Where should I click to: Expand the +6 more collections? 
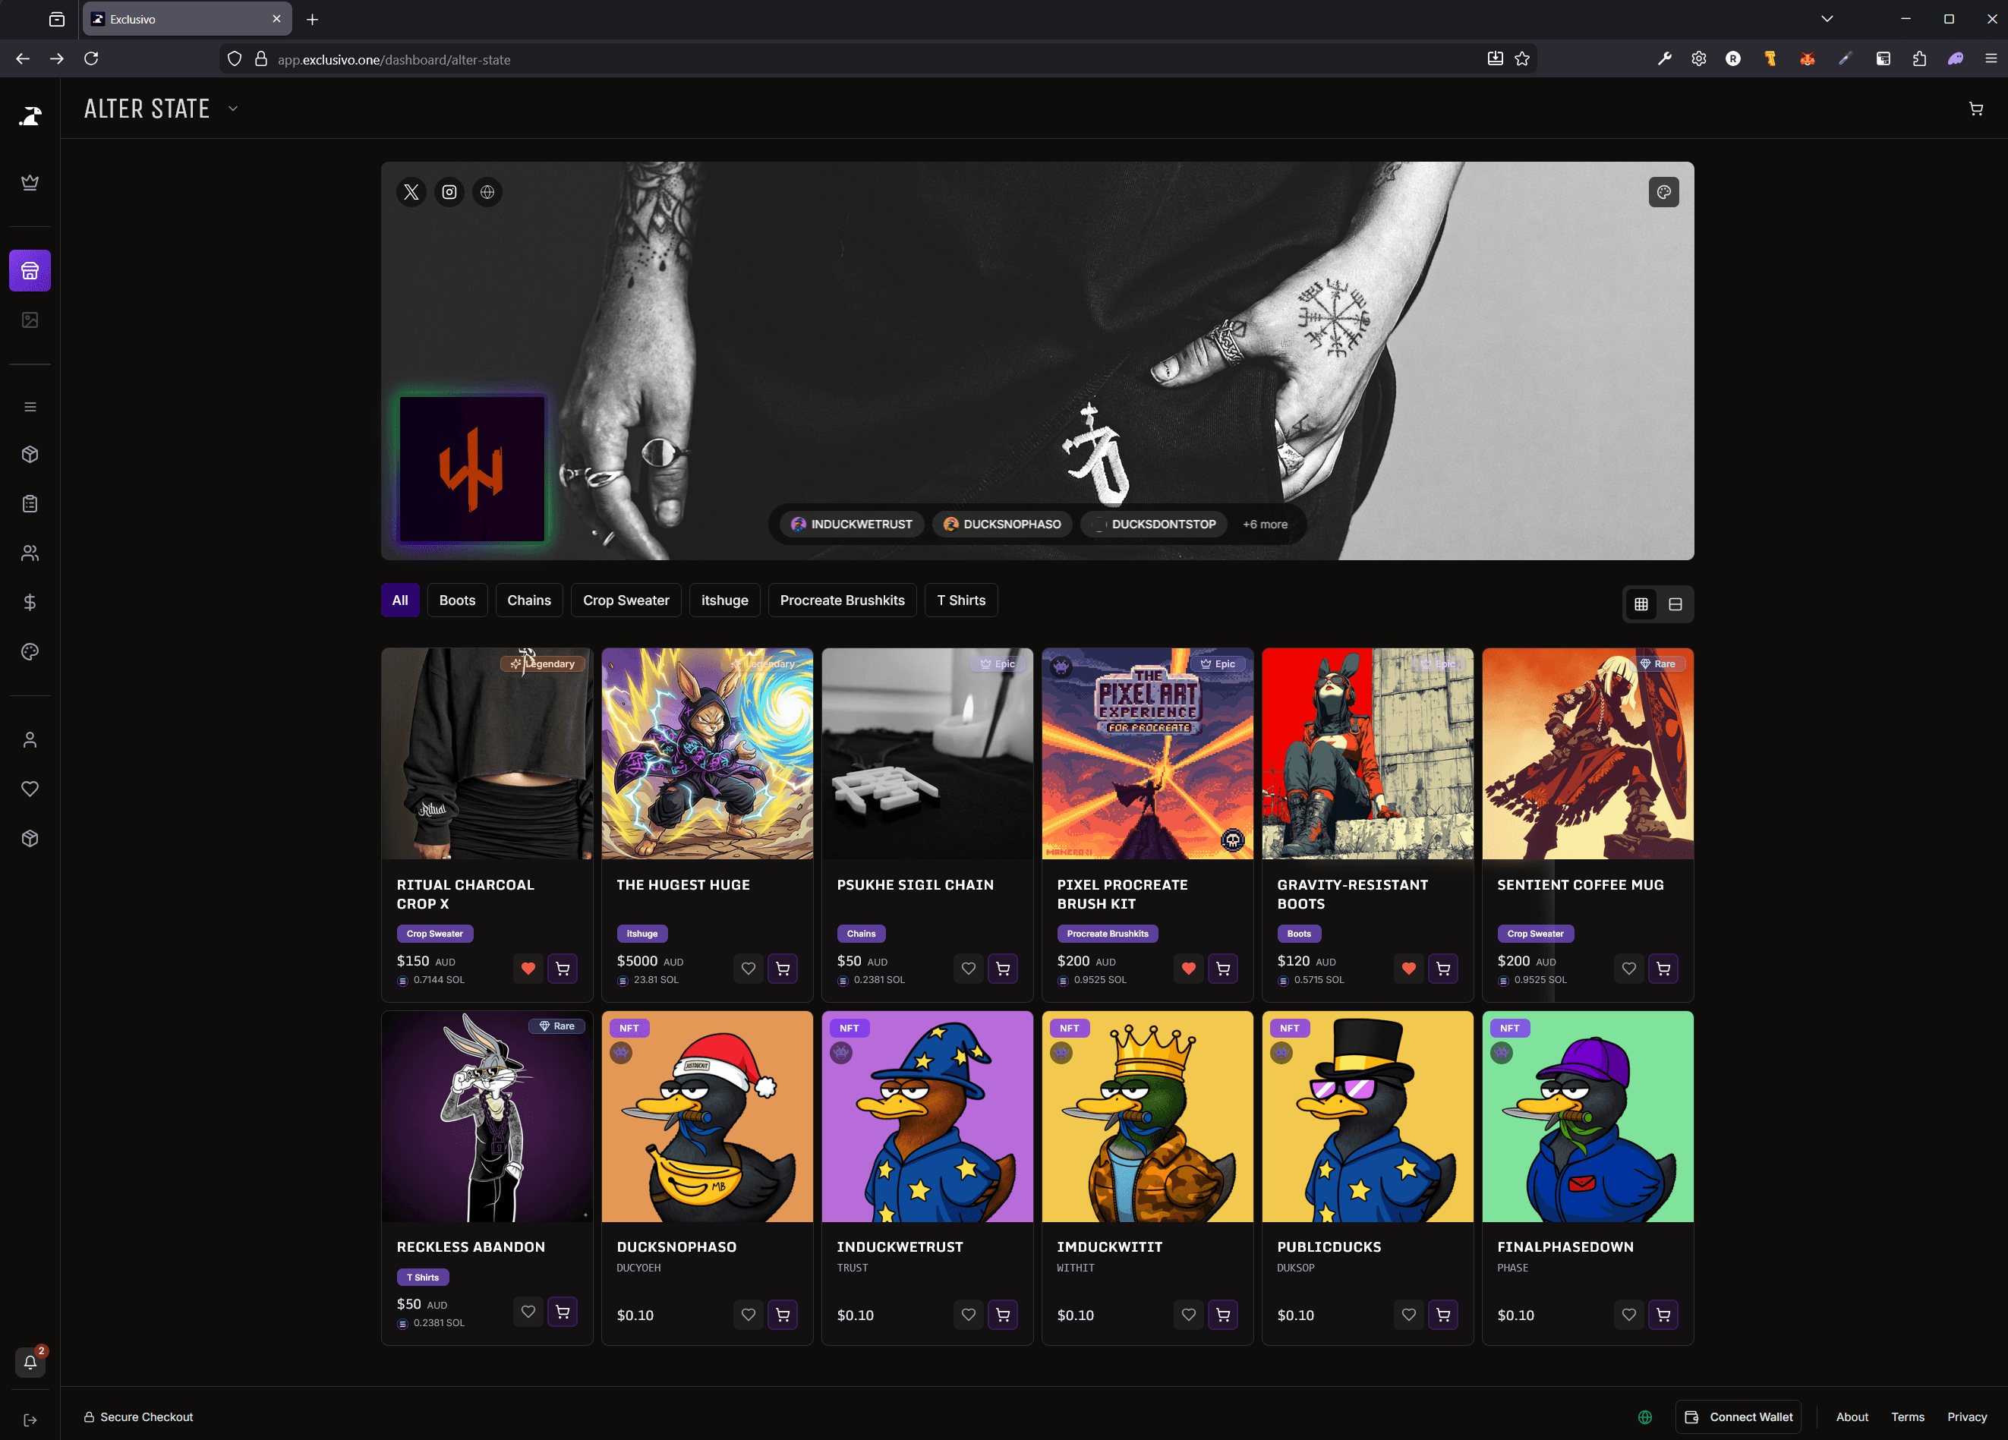pyautogui.click(x=1264, y=524)
